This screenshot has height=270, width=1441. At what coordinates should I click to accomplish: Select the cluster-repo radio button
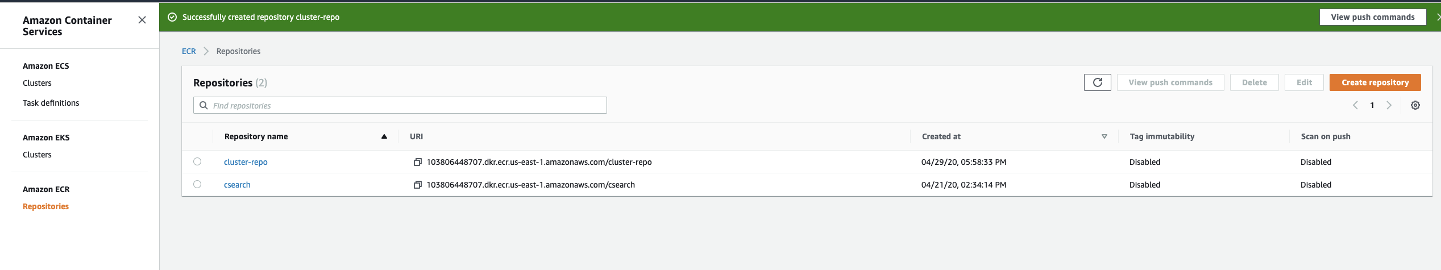pyautogui.click(x=197, y=161)
